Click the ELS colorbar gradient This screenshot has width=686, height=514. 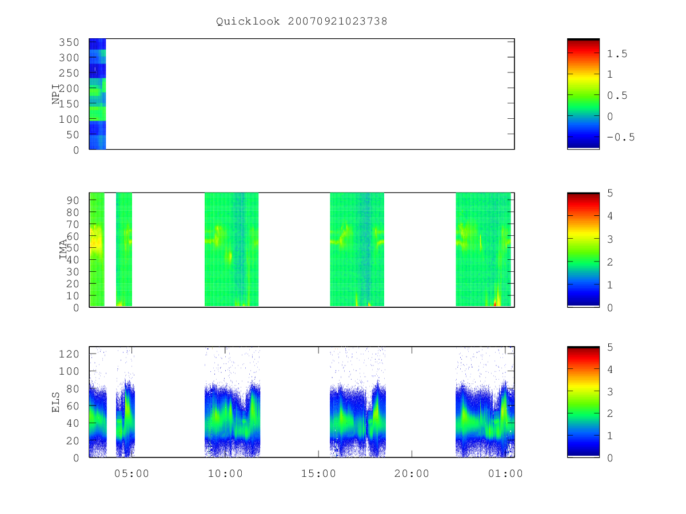point(583,402)
